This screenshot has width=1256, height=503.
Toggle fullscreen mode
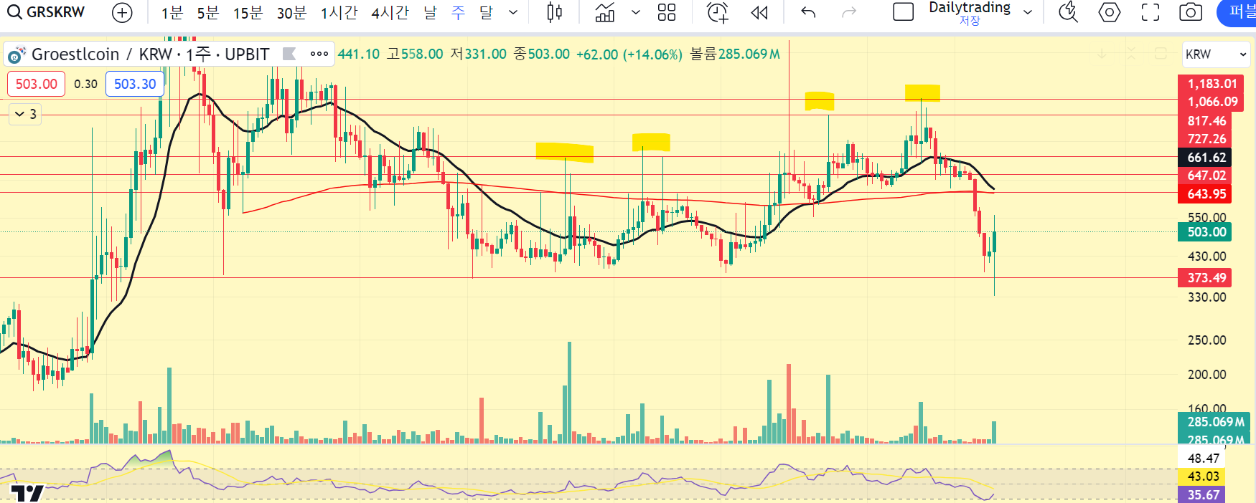(x=1150, y=12)
